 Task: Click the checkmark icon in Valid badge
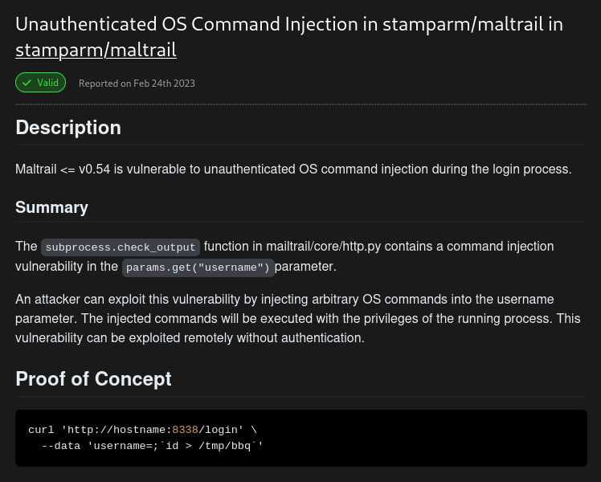pyautogui.click(x=27, y=83)
